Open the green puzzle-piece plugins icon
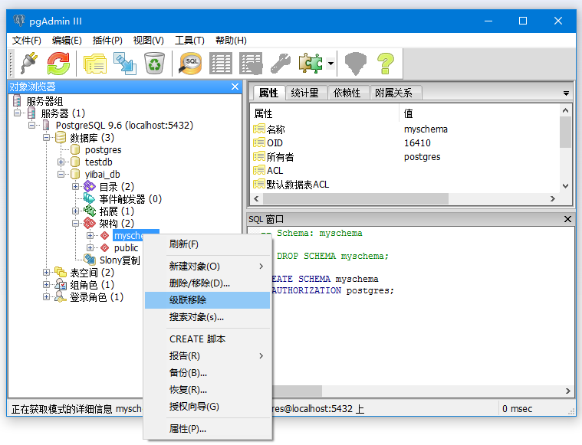This screenshot has width=582, height=445. [311, 64]
